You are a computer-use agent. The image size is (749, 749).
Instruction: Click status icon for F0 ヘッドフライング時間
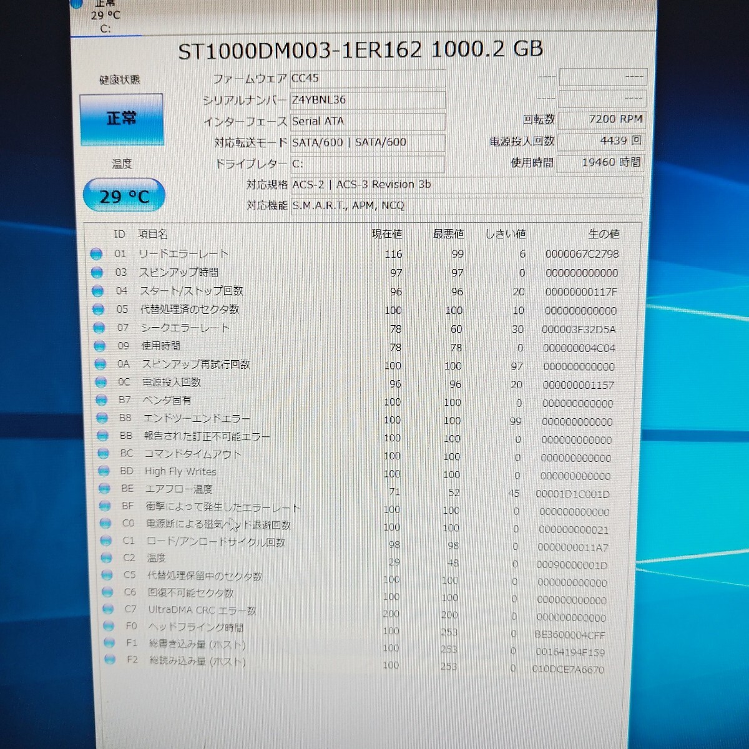coord(109,625)
